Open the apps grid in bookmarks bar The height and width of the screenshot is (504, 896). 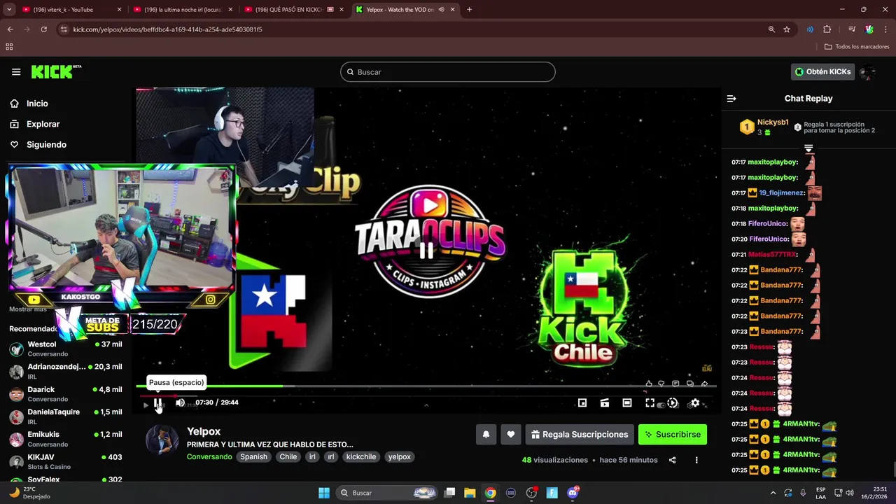point(9,47)
